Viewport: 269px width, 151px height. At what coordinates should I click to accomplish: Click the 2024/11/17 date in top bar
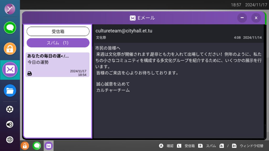256,5
